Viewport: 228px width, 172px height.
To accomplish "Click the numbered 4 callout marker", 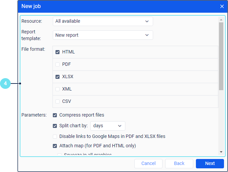I will pyautogui.click(x=5, y=83).
